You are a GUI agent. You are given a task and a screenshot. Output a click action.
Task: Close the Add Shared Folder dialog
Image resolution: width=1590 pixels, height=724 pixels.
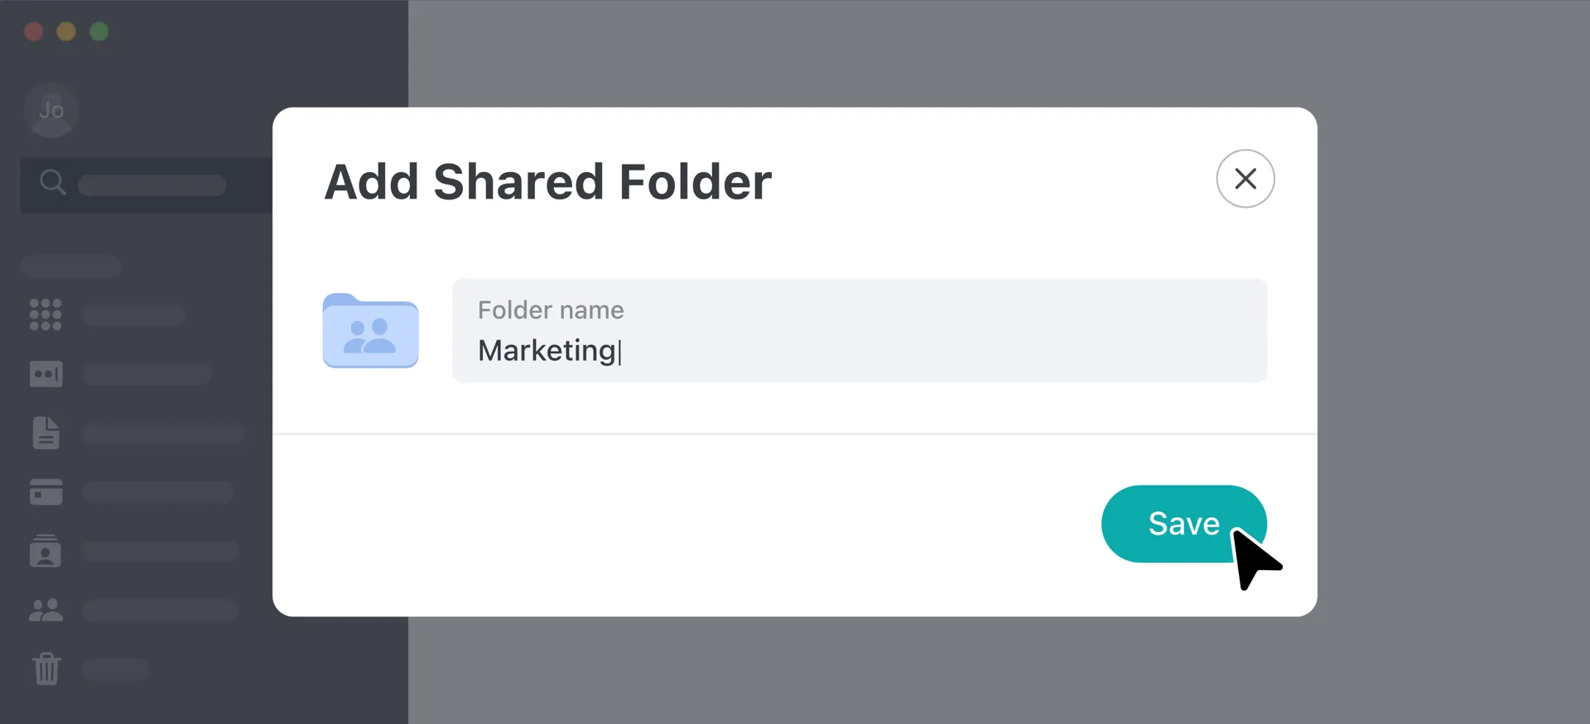pyautogui.click(x=1245, y=179)
